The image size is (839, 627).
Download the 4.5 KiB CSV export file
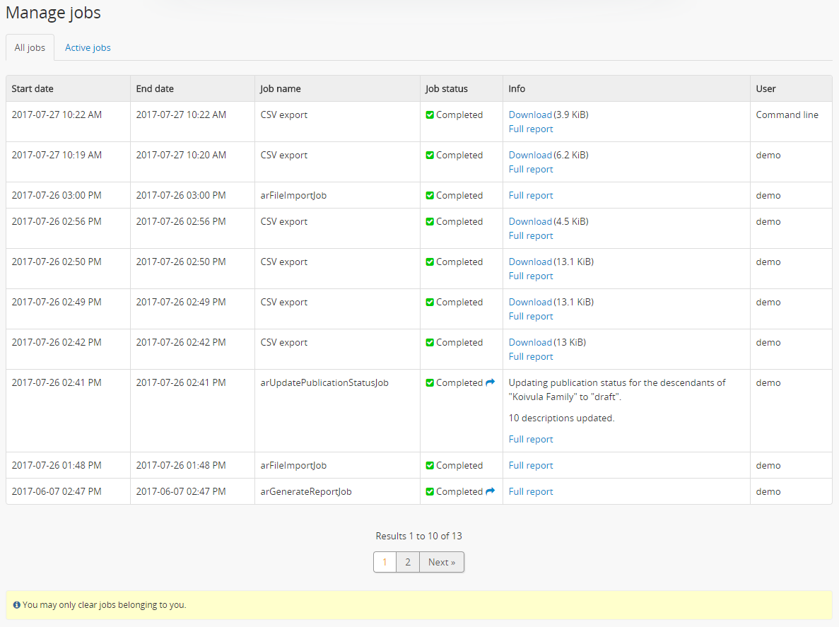tap(530, 221)
